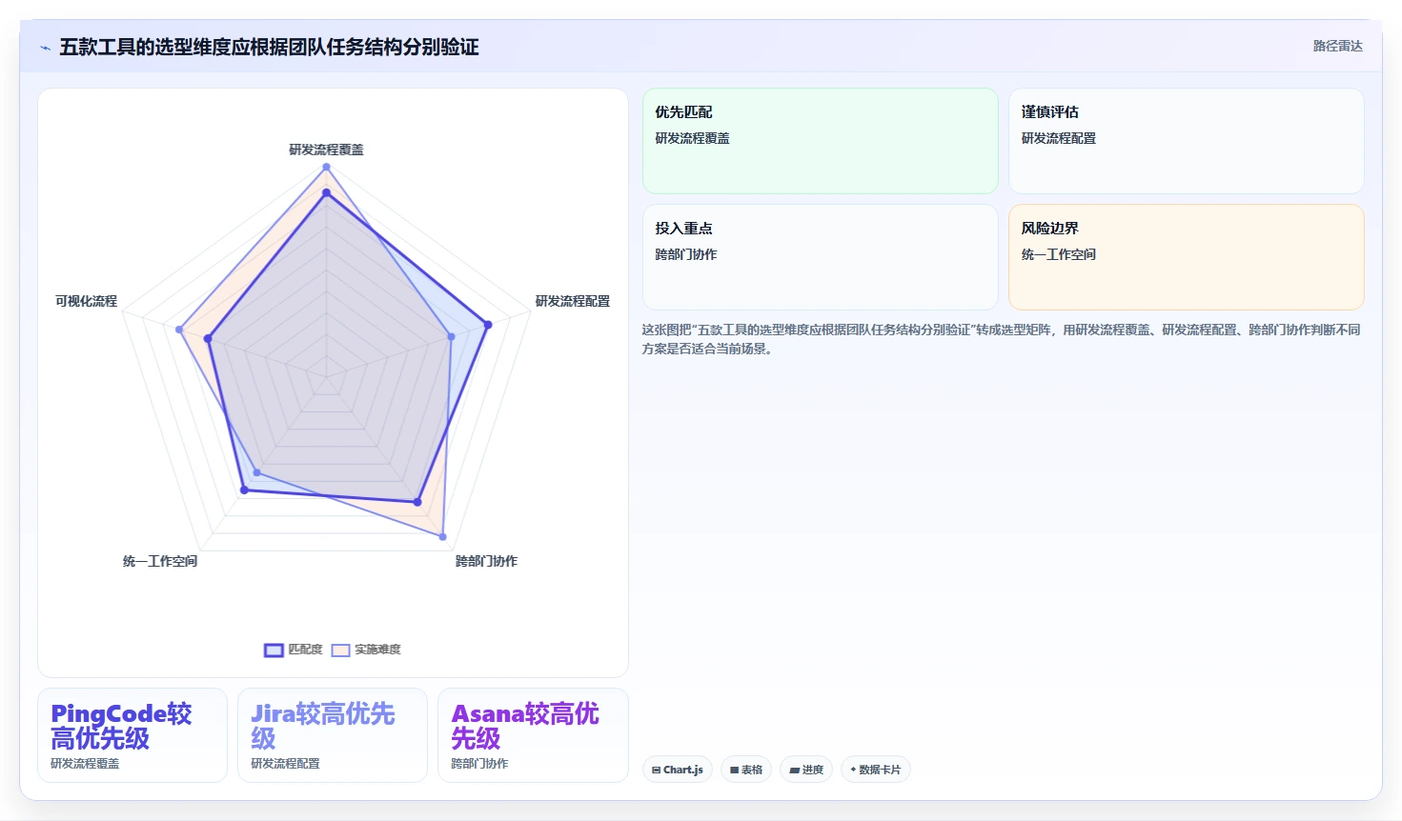The height and width of the screenshot is (821, 1402).
Task: Click 统一工作空间 text inside 风险边界 card
Action: coord(1059,254)
